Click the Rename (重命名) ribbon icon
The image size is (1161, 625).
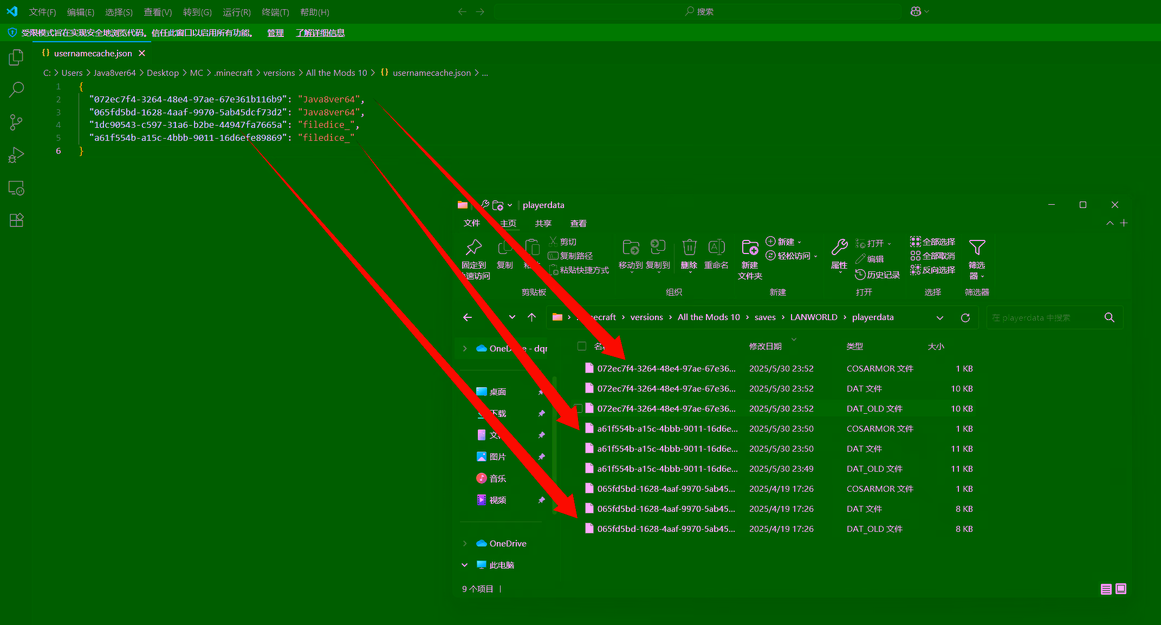pyautogui.click(x=716, y=248)
